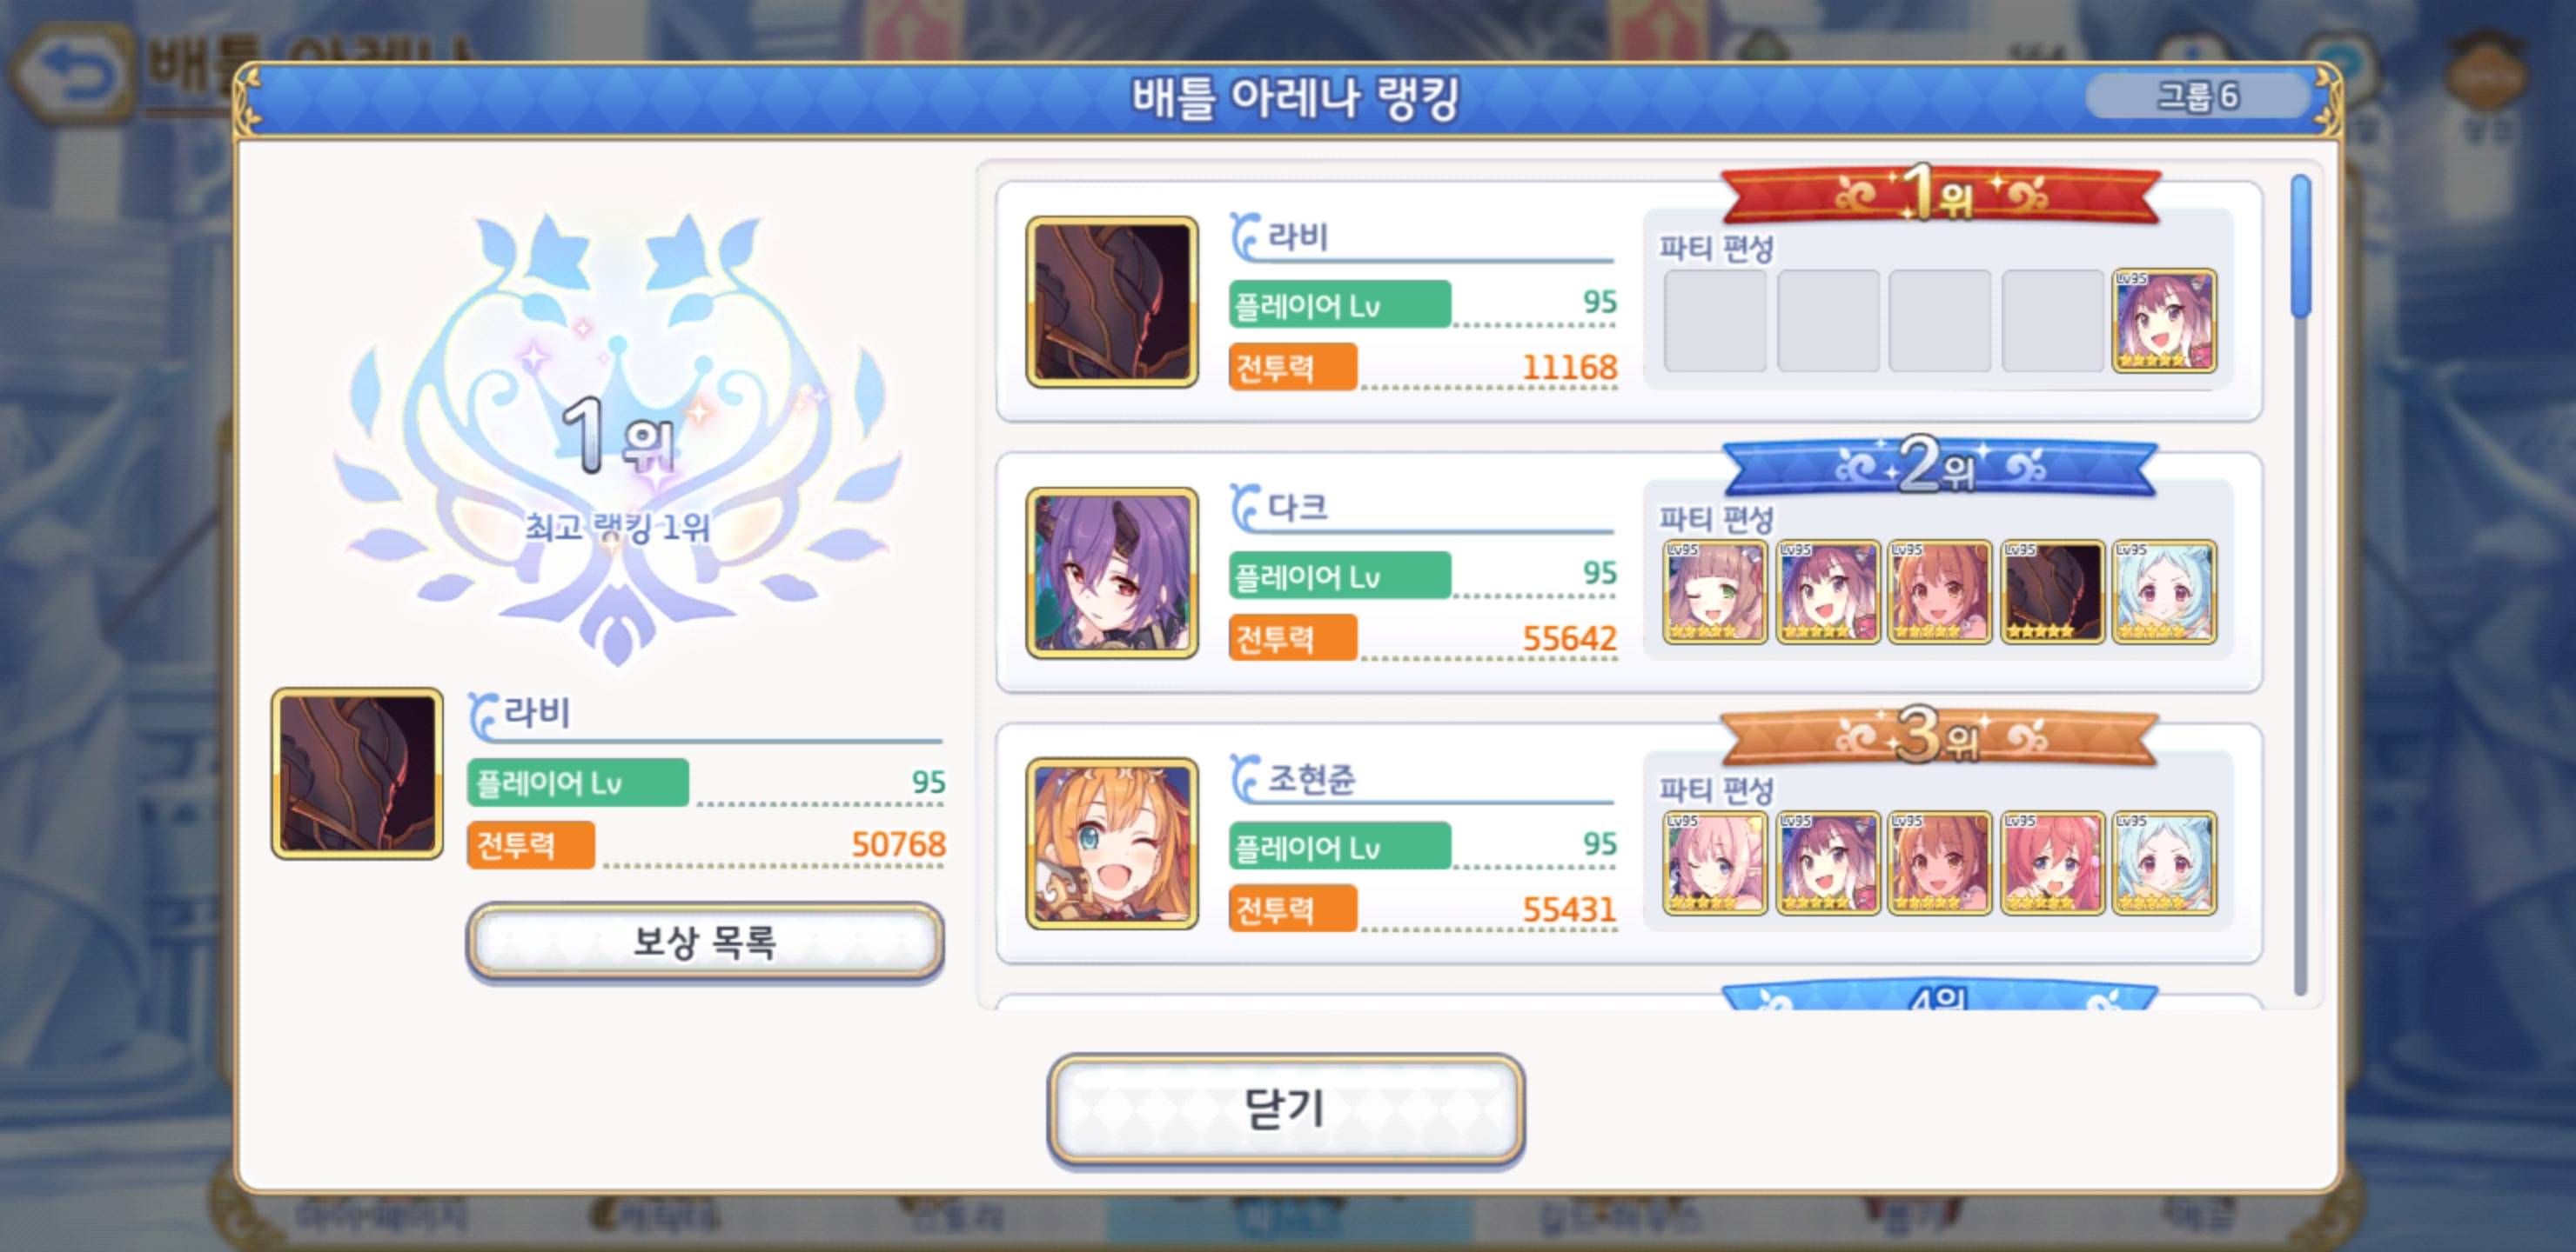Image resolution: width=2576 pixels, height=1252 pixels.
Task: Tap rank 2 player 다크's purple-haired avatar
Action: [1112, 573]
